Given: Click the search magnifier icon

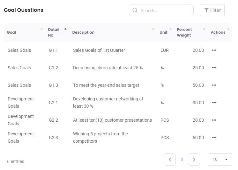Looking at the screenshot, I should [135, 10].
